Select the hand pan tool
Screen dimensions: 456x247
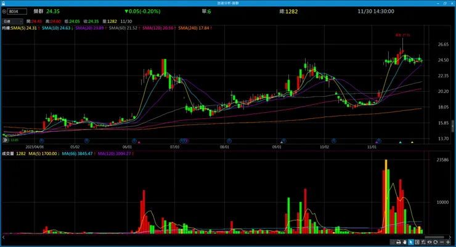(404, 242)
